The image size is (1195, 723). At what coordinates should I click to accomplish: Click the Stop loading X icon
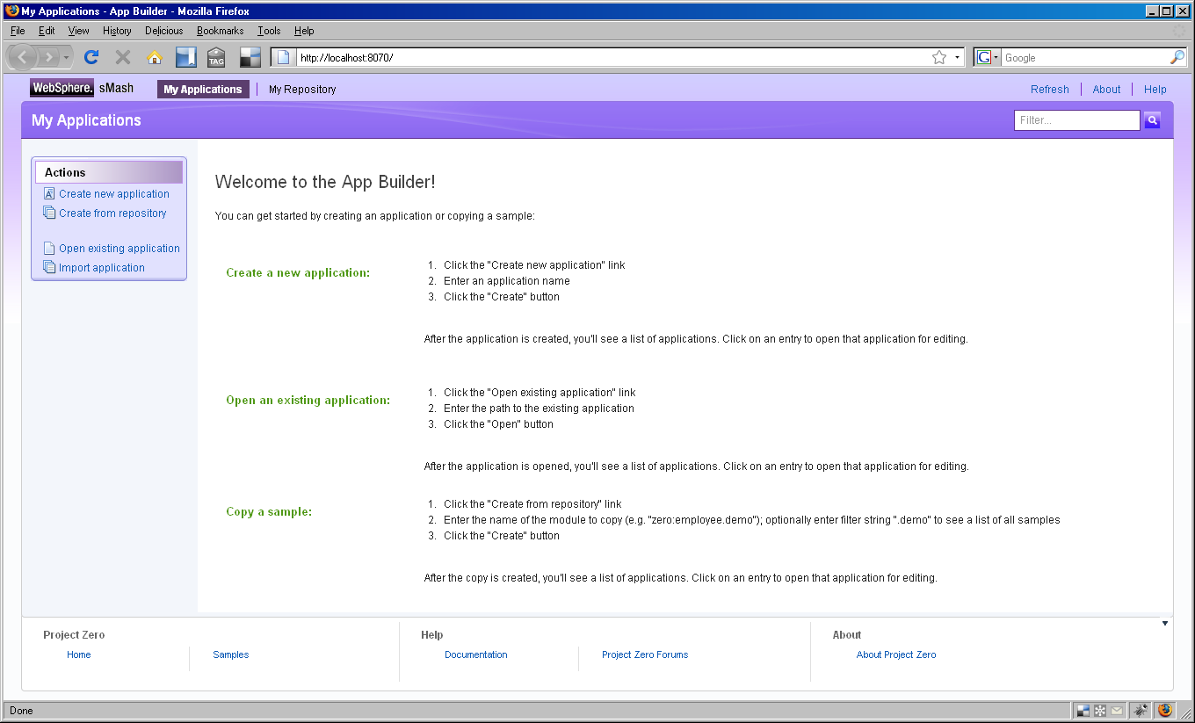(123, 57)
